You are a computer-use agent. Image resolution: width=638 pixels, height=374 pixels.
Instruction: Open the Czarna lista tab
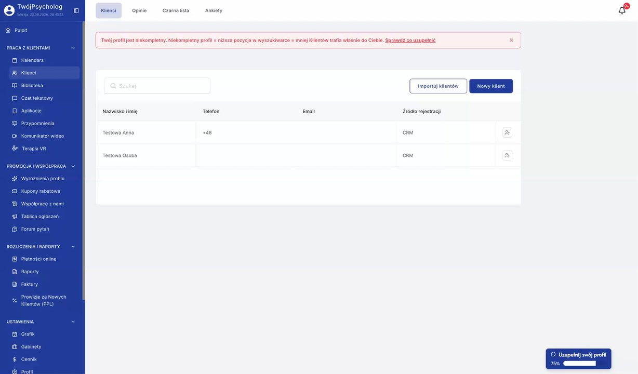click(x=176, y=10)
